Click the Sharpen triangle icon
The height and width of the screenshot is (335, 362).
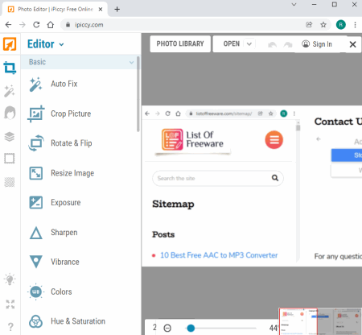click(x=36, y=233)
